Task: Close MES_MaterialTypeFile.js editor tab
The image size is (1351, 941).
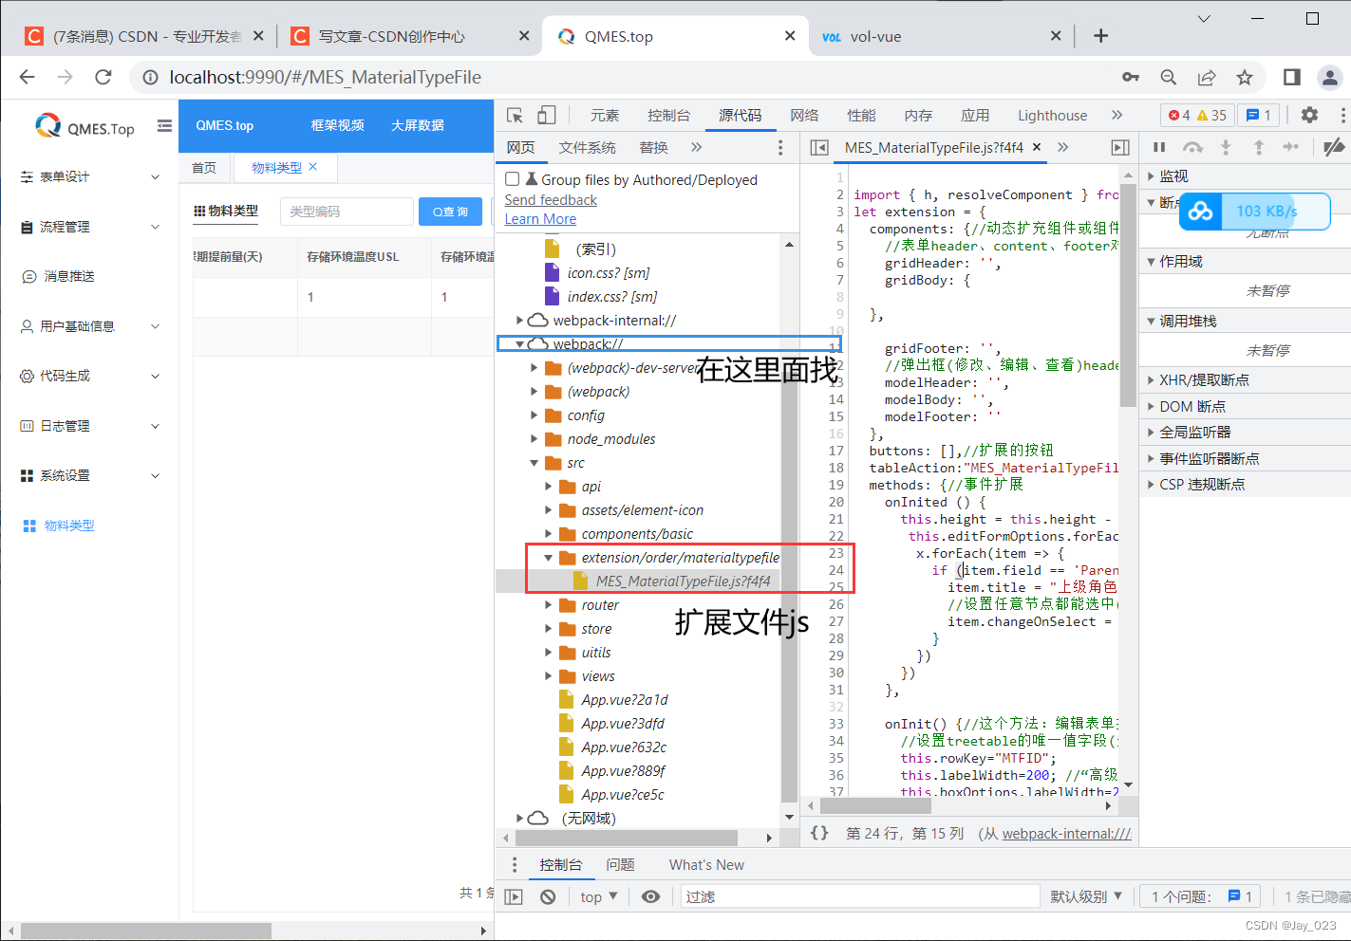Action: click(x=1037, y=147)
